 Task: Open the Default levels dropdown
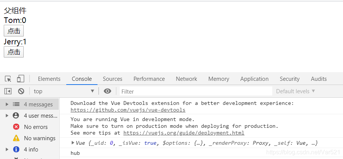pyautogui.click(x=296, y=91)
